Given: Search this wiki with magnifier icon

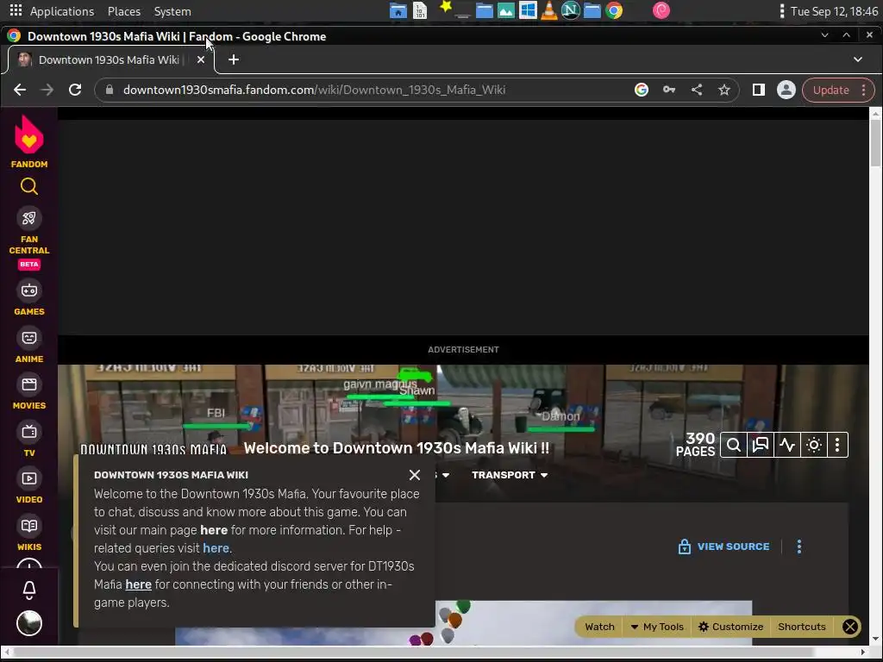Looking at the screenshot, I should click(x=734, y=446).
